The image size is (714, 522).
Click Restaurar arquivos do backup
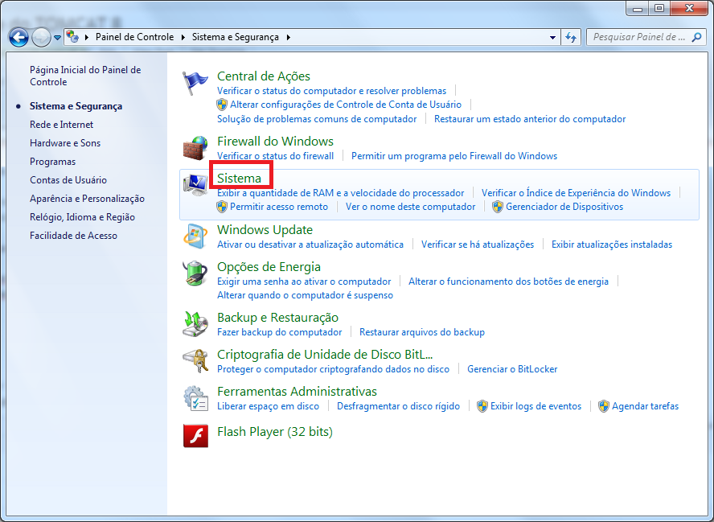[x=421, y=332]
